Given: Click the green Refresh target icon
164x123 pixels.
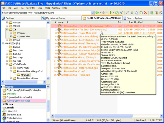Looking at the screenshot, I should point(117,13).
